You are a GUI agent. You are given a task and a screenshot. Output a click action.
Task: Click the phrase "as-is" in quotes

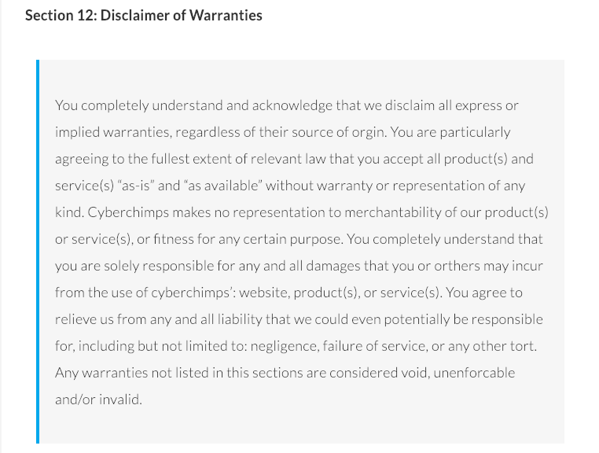(136, 186)
